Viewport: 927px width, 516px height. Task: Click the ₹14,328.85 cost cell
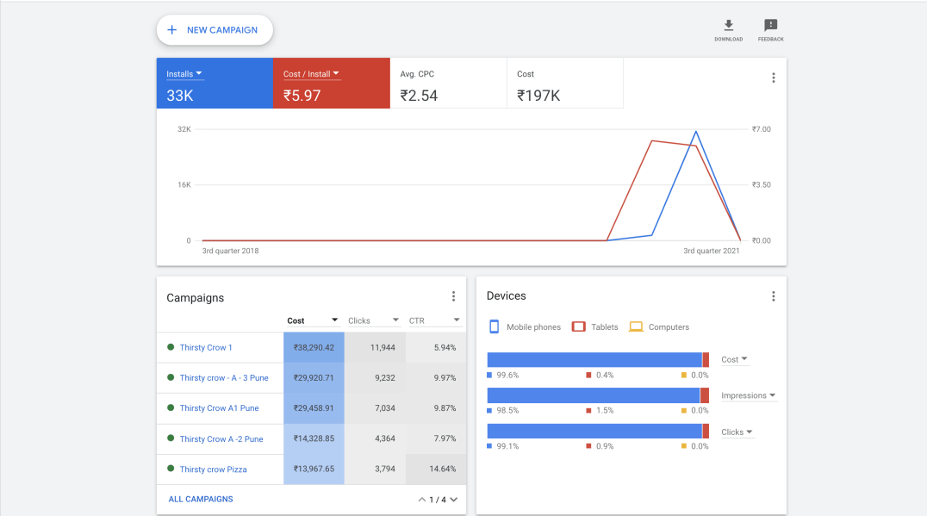point(314,438)
